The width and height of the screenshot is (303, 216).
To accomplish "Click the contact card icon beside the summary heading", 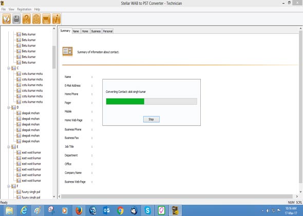I will 67,52.
